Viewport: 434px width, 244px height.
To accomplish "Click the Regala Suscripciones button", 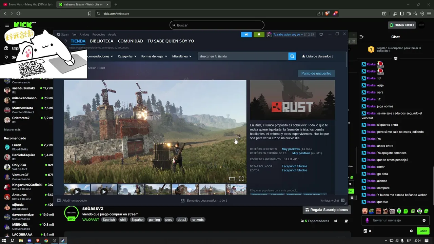I will pyautogui.click(x=327, y=210).
